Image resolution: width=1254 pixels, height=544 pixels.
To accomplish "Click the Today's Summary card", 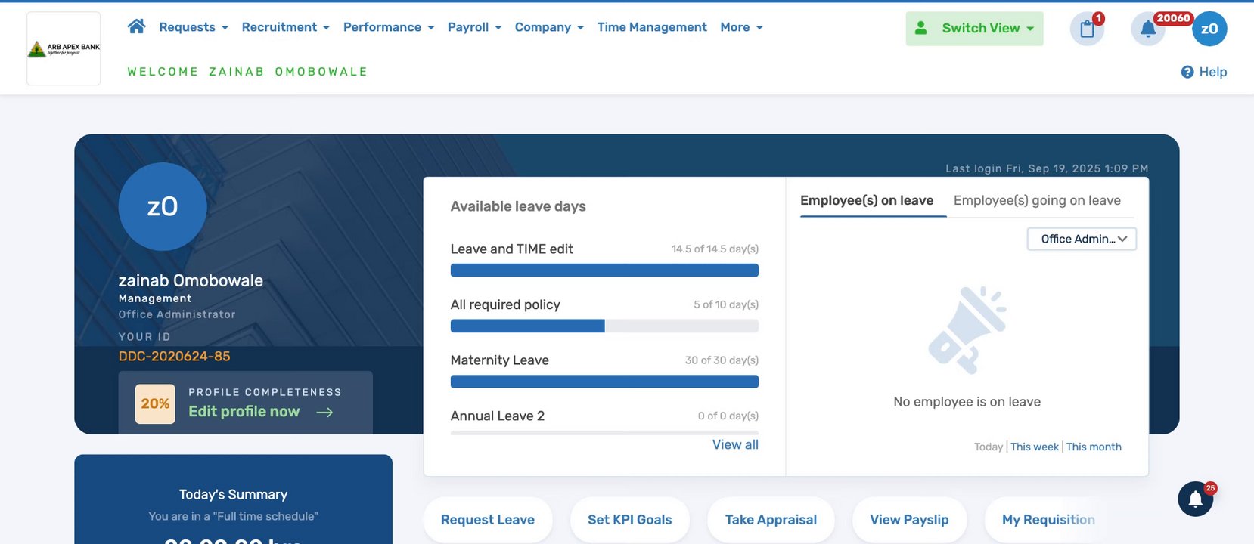I will [233, 499].
